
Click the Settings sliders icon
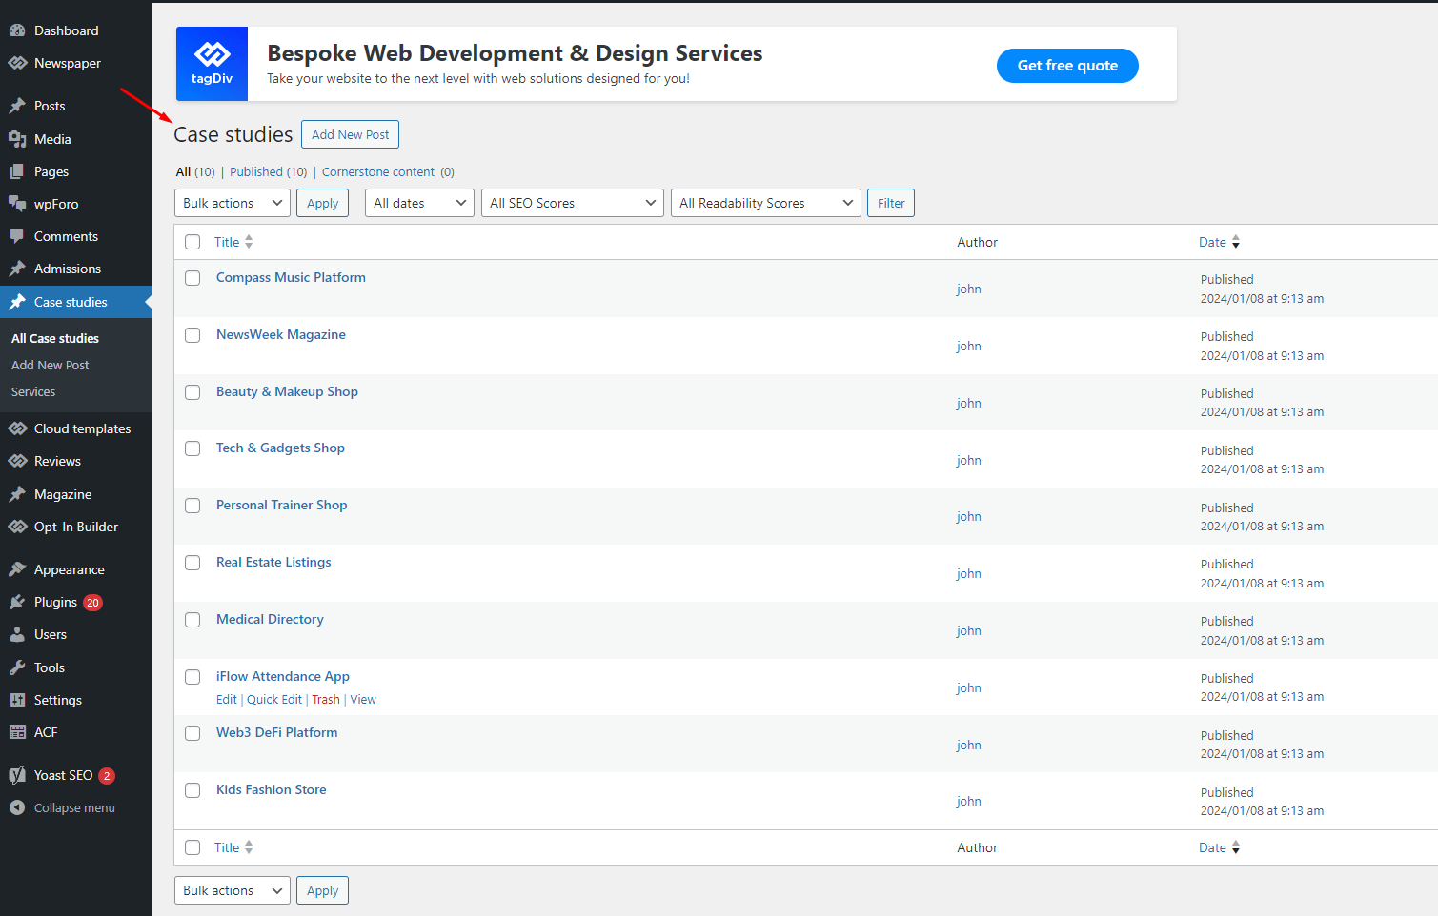[17, 700]
